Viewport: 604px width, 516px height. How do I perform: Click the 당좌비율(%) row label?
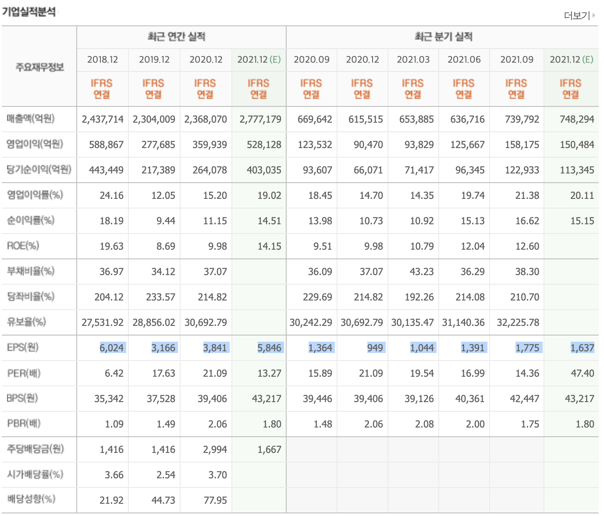[31, 297]
